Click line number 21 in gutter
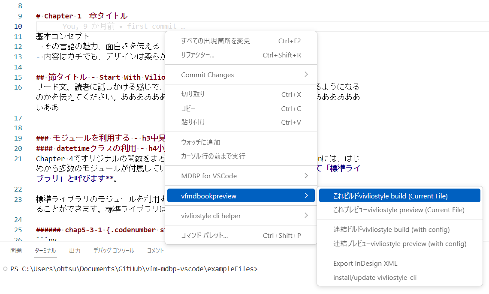Viewport: 489px width, 294px height. 18,159
